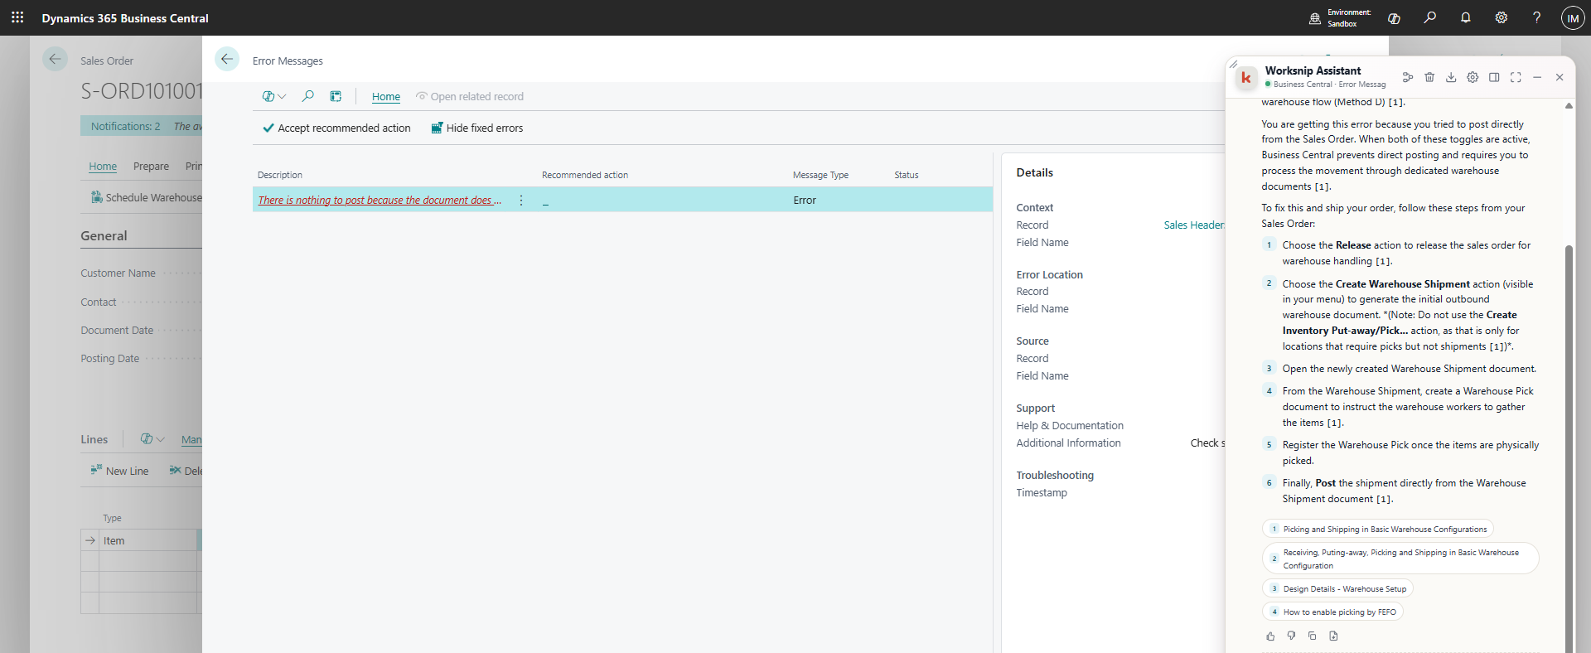This screenshot has width=1591, height=653.
Task: Click the Help & Documentation field label
Action: [x=1070, y=426]
